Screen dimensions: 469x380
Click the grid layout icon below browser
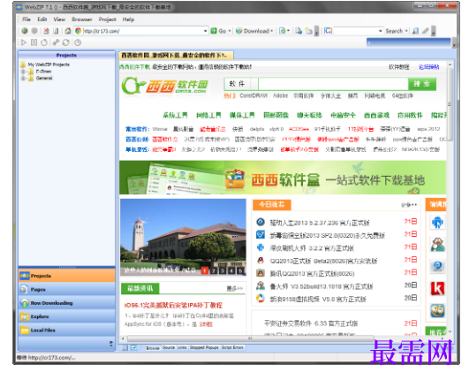125,347
